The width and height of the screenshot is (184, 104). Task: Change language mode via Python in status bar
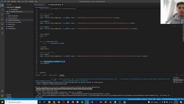(159, 99)
